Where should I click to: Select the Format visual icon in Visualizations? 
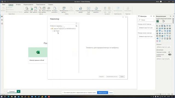[x=164, y=21]
